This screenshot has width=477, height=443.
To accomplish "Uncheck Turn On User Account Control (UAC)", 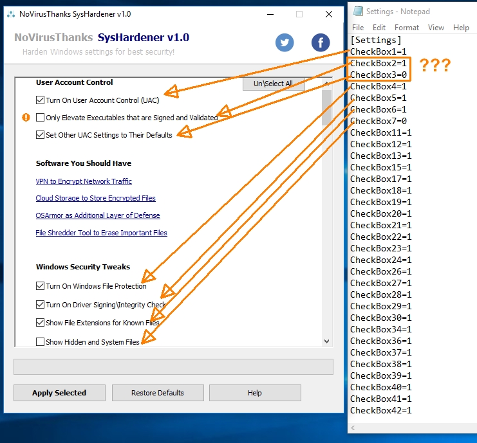I will pos(40,100).
